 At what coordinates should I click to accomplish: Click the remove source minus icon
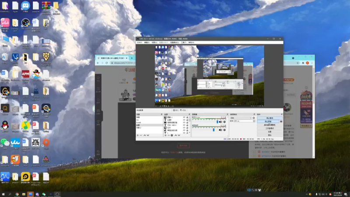click(x=169, y=135)
